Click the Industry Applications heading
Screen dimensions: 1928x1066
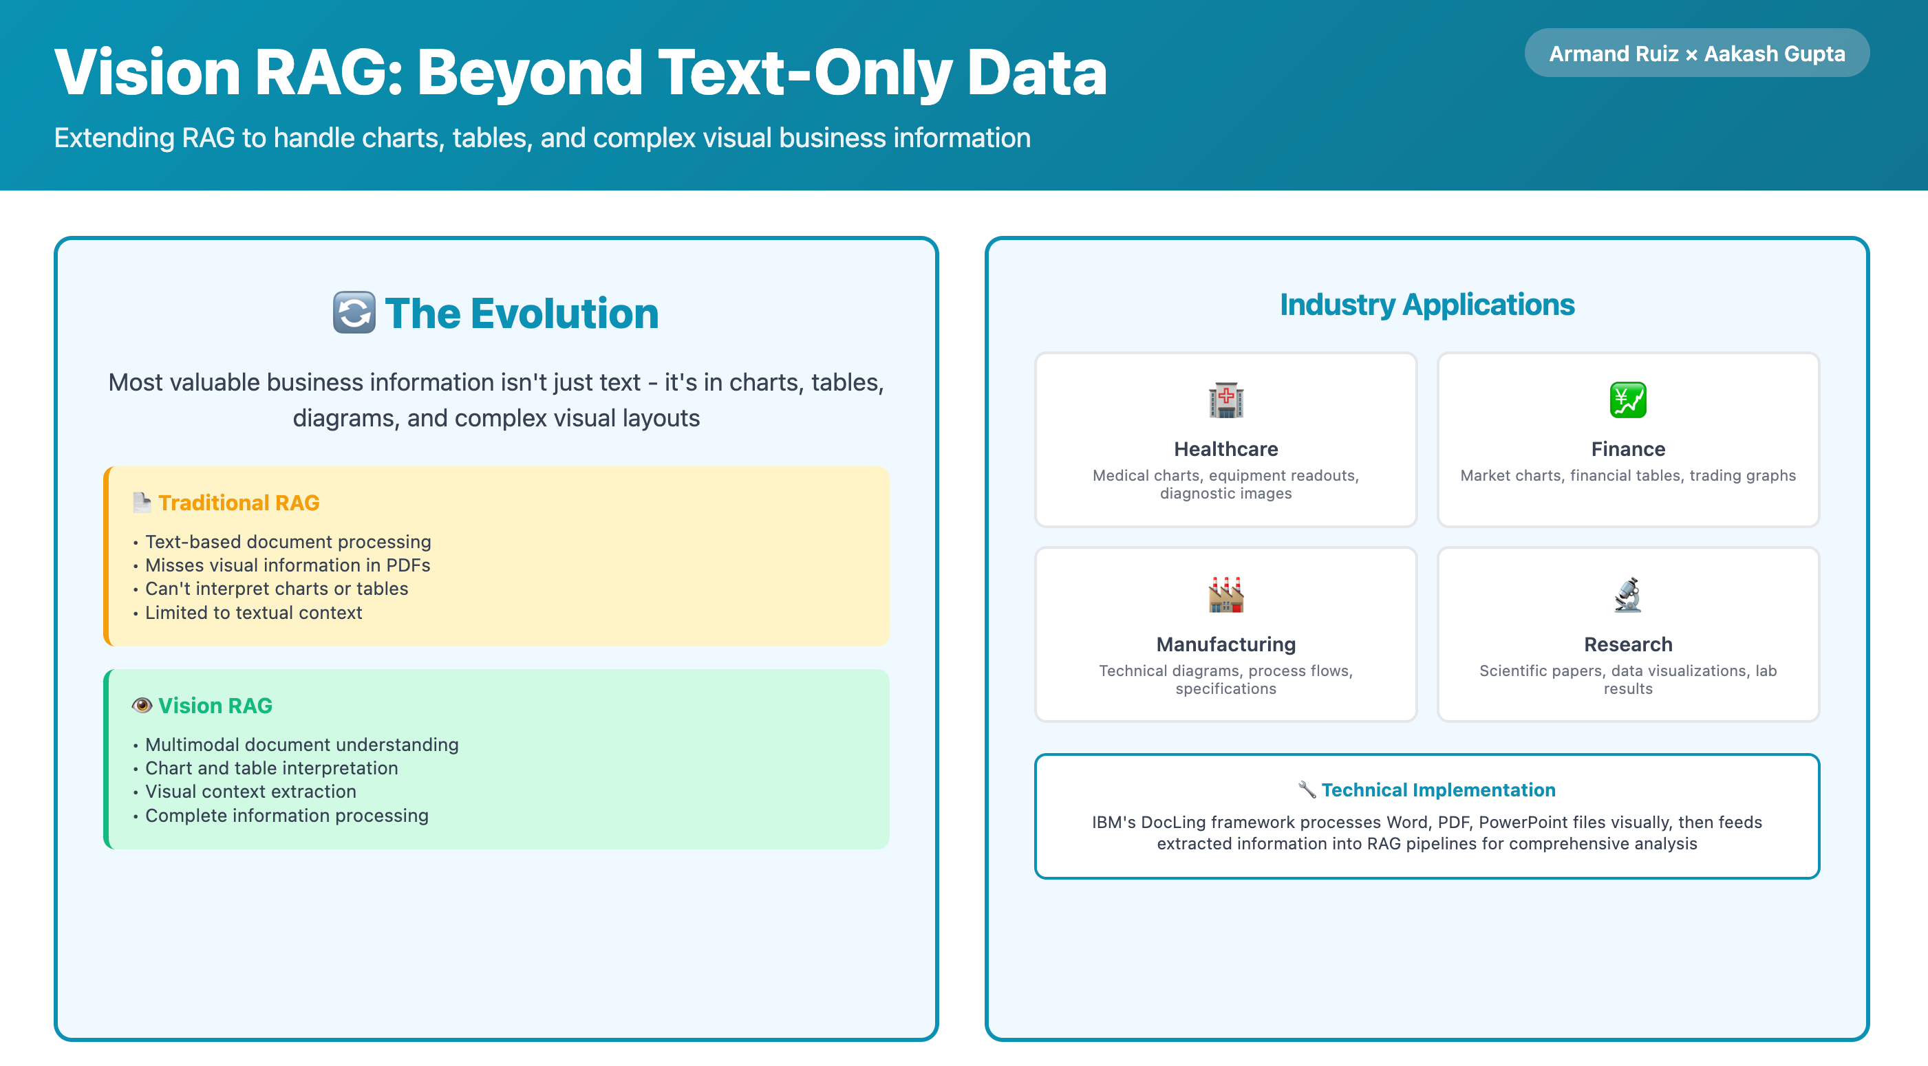pyautogui.click(x=1426, y=305)
